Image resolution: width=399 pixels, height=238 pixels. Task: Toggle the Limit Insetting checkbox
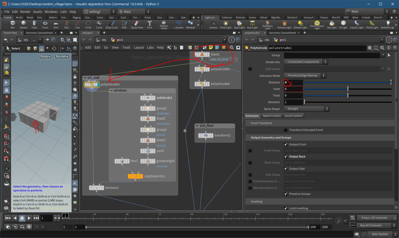286,208
